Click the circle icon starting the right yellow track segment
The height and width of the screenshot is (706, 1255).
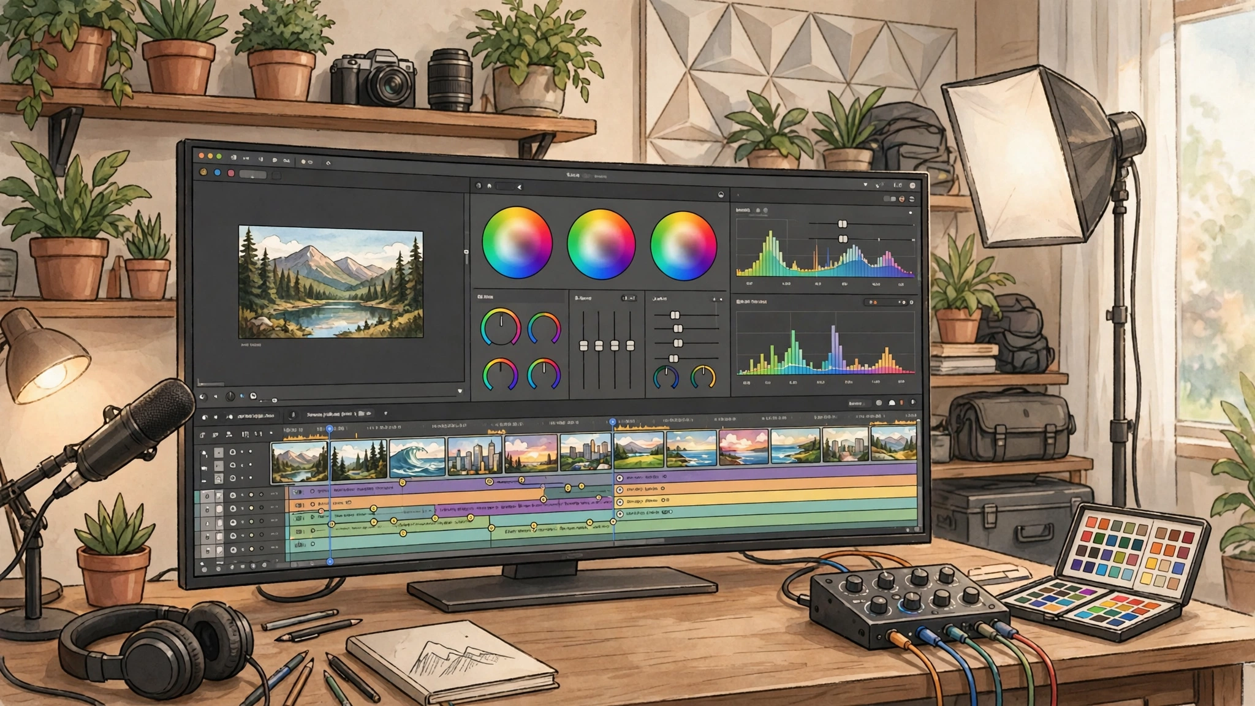click(620, 502)
